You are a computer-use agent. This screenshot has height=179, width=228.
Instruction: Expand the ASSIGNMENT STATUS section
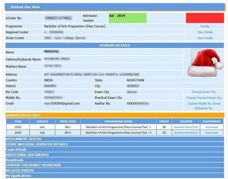114,139
